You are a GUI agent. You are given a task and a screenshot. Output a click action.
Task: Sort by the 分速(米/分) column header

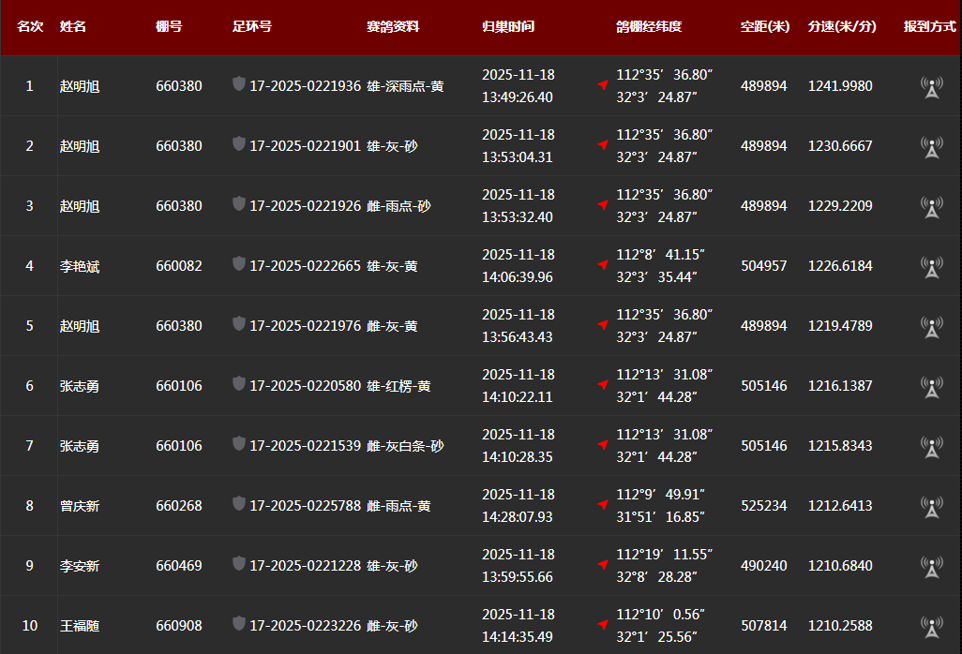click(x=842, y=26)
